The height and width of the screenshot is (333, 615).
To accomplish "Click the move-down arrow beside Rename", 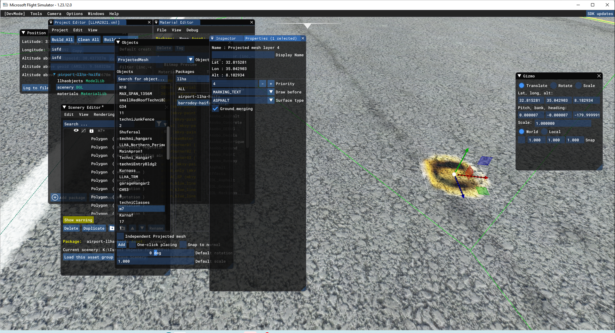I will tap(142, 228).
